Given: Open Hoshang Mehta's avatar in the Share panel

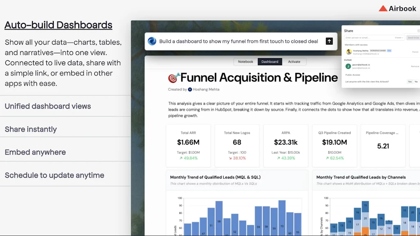Looking at the screenshot, I should click(349, 52).
